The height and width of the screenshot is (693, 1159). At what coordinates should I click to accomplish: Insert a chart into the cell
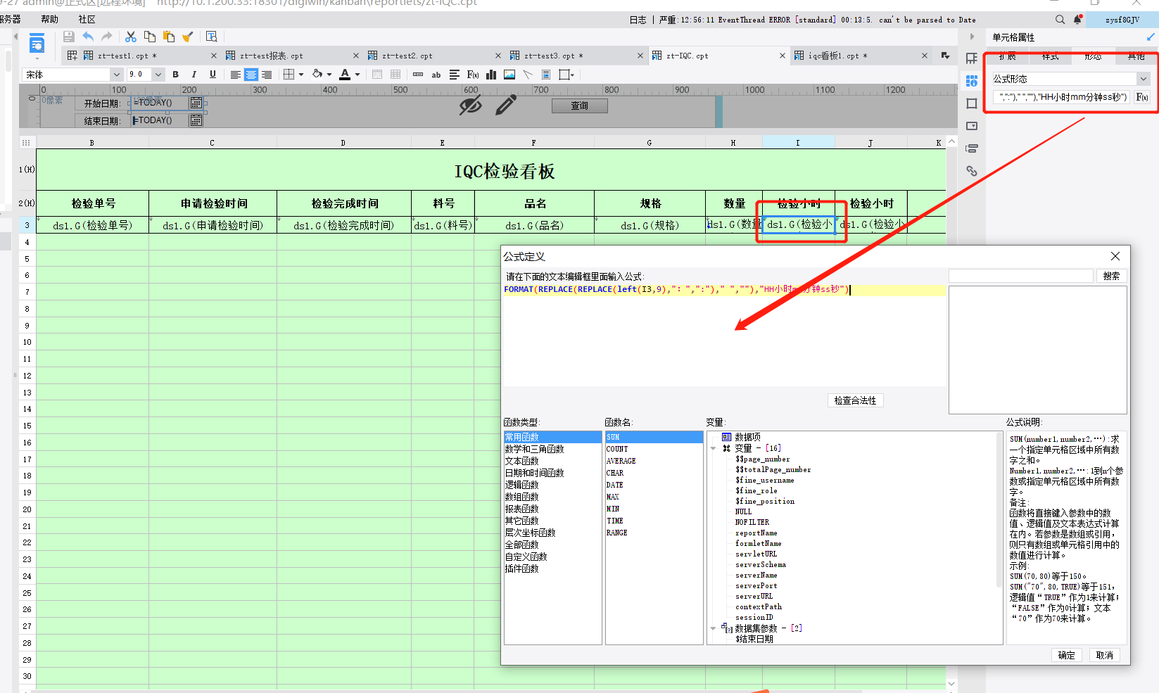[x=491, y=75]
